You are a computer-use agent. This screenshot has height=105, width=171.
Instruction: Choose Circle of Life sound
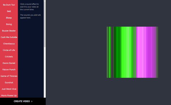[9, 50]
